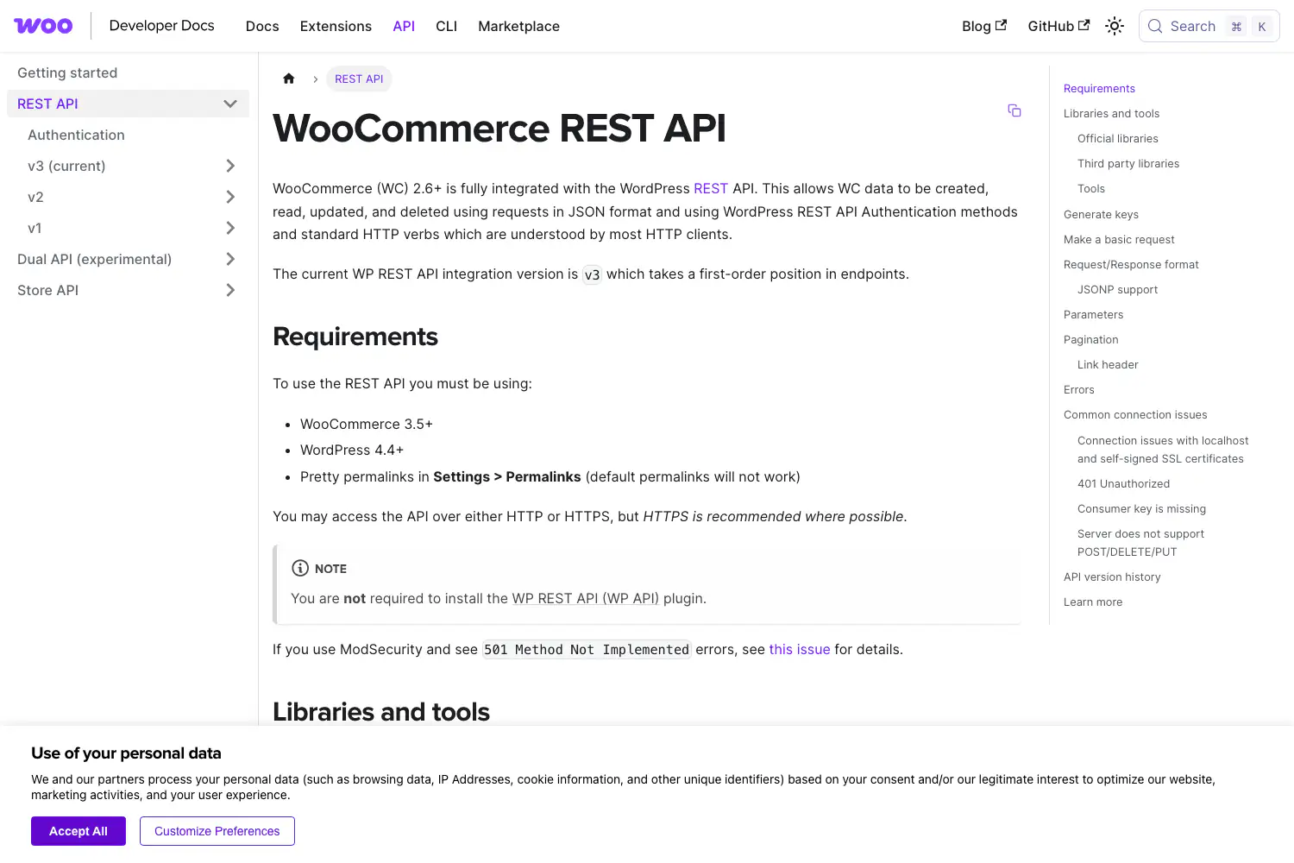Click the Woo logo

[43, 26]
